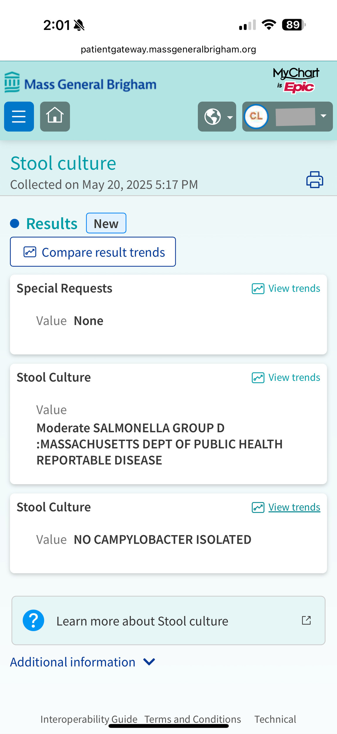
Task: View trends for Special Requests
Action: coord(286,288)
